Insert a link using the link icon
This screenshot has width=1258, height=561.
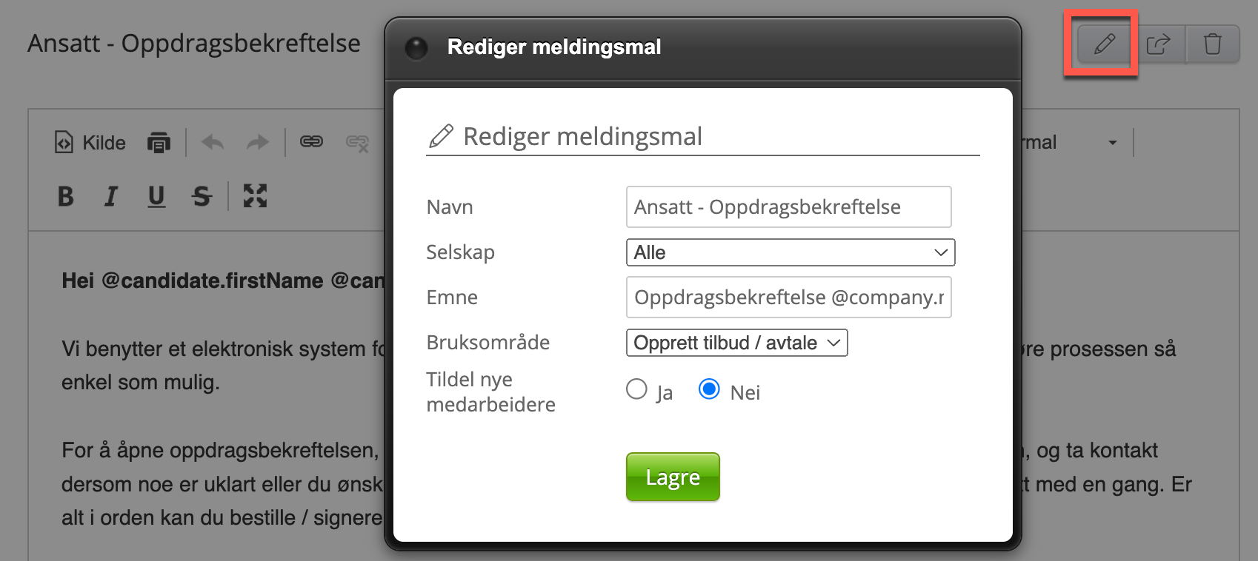click(x=311, y=141)
